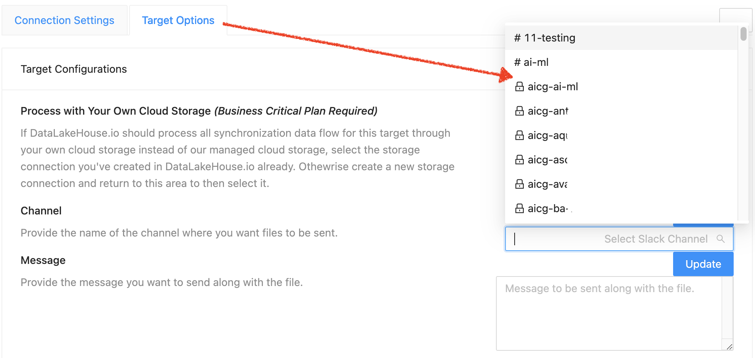Click the Channel field label
Screen dimensions: 755x358
(x=41, y=211)
